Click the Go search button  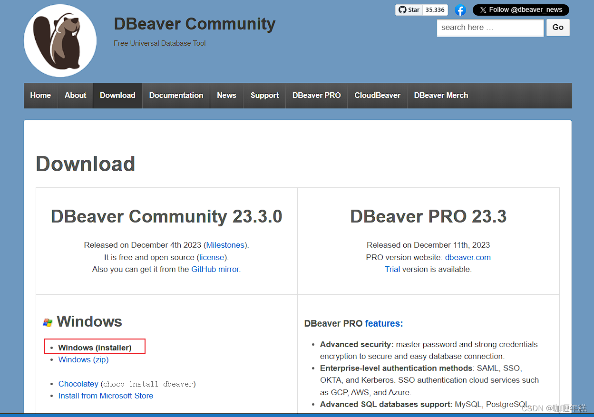[x=558, y=28]
